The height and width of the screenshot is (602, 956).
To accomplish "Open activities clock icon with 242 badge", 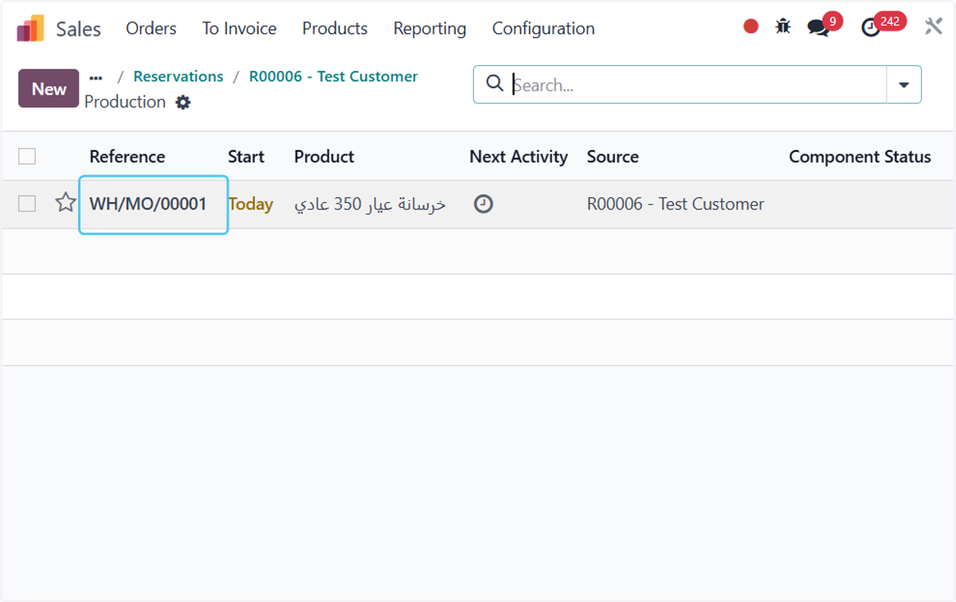I will pos(871,28).
